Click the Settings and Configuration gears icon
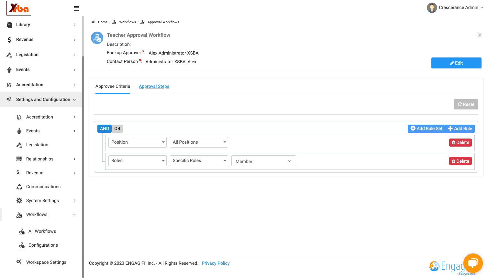 [x=9, y=99]
